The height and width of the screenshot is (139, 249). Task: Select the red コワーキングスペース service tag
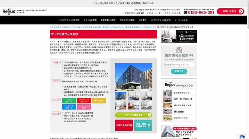[x=84, y=100]
